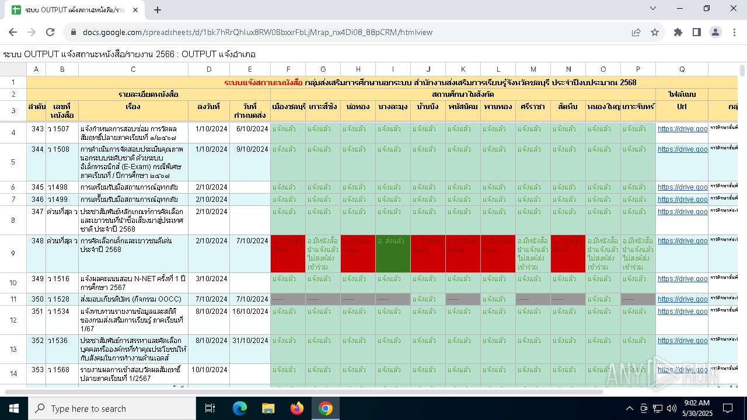Switch to Chrome in taskbar
Viewport: 747px width, 420px height.
(326, 408)
